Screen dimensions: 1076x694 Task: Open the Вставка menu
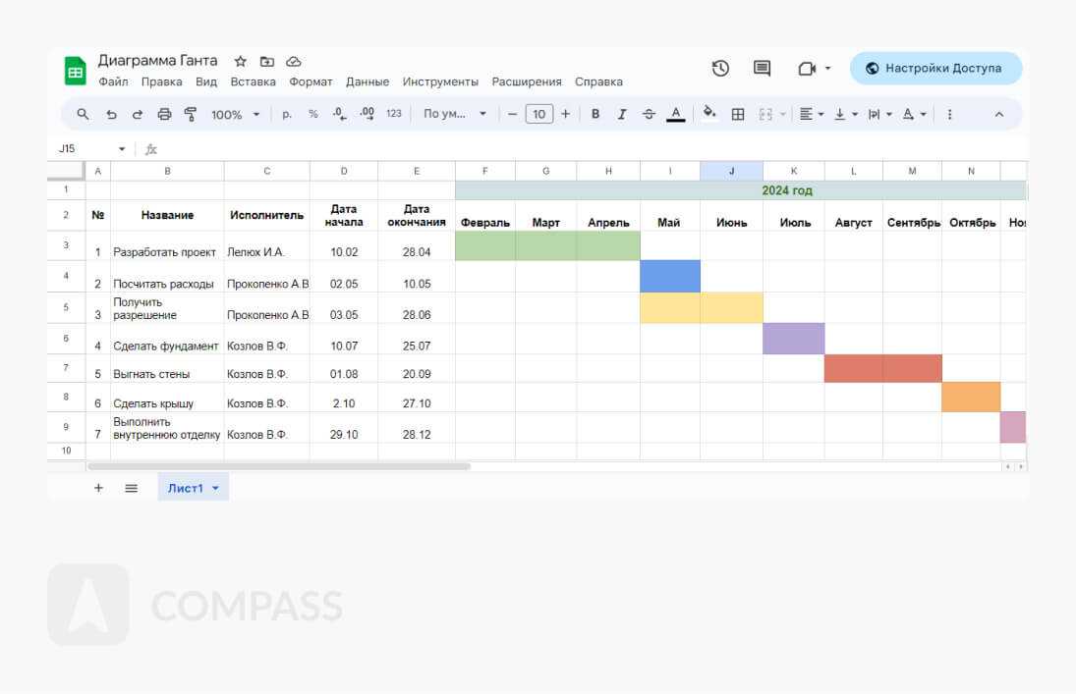(x=253, y=82)
